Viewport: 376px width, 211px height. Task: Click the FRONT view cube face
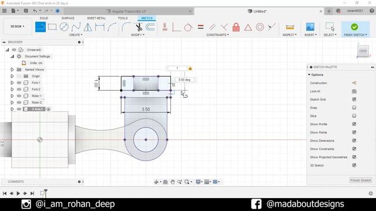(x=363, y=51)
